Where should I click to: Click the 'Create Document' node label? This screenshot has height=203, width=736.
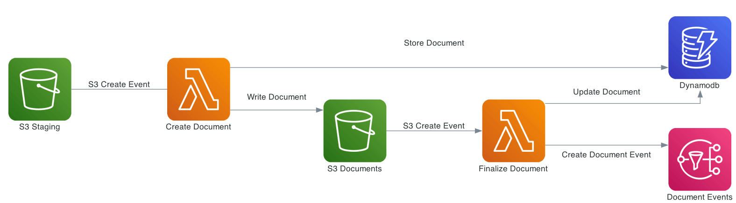198,127
